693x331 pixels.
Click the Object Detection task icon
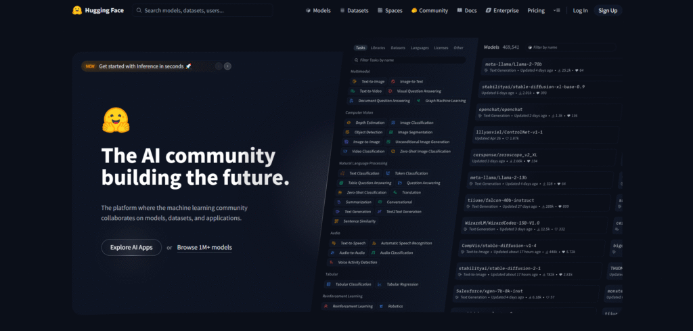click(x=348, y=132)
